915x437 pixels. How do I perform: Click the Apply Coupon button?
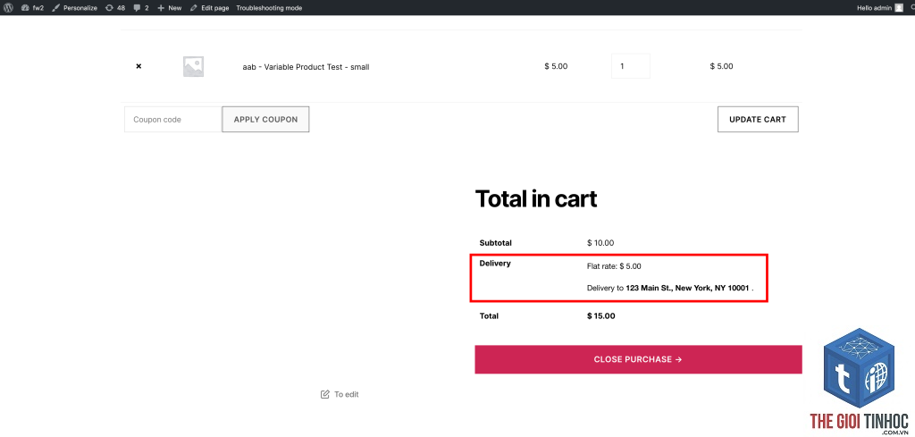(x=265, y=120)
